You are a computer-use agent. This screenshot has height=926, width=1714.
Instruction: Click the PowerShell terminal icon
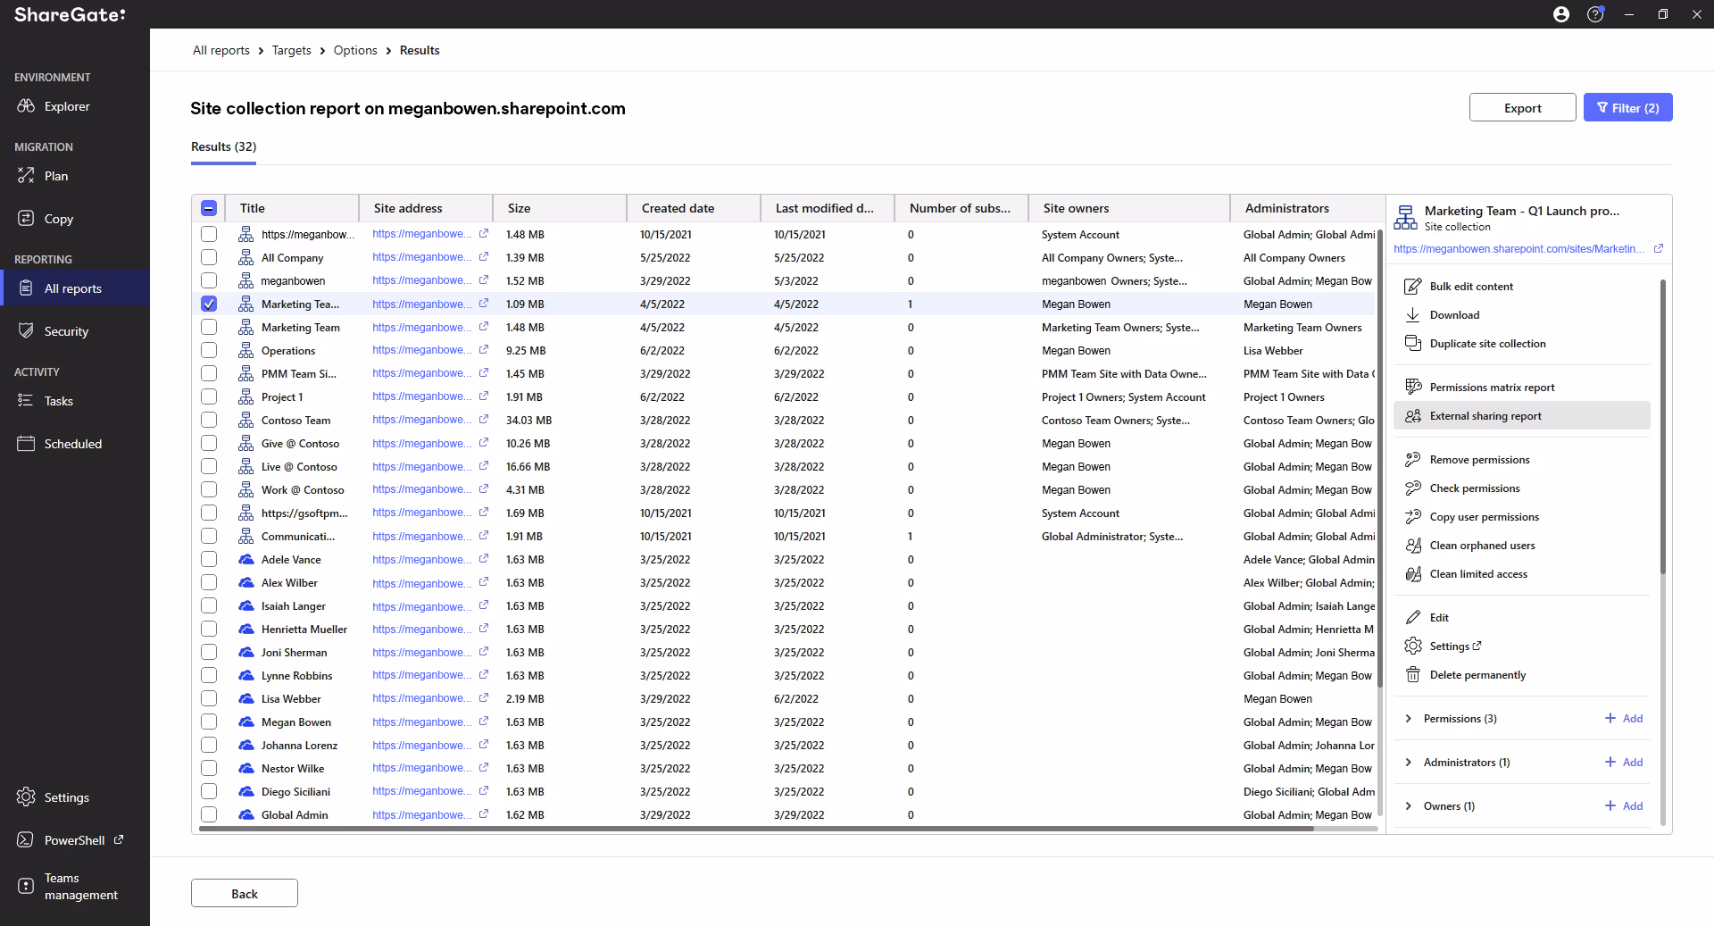point(26,840)
